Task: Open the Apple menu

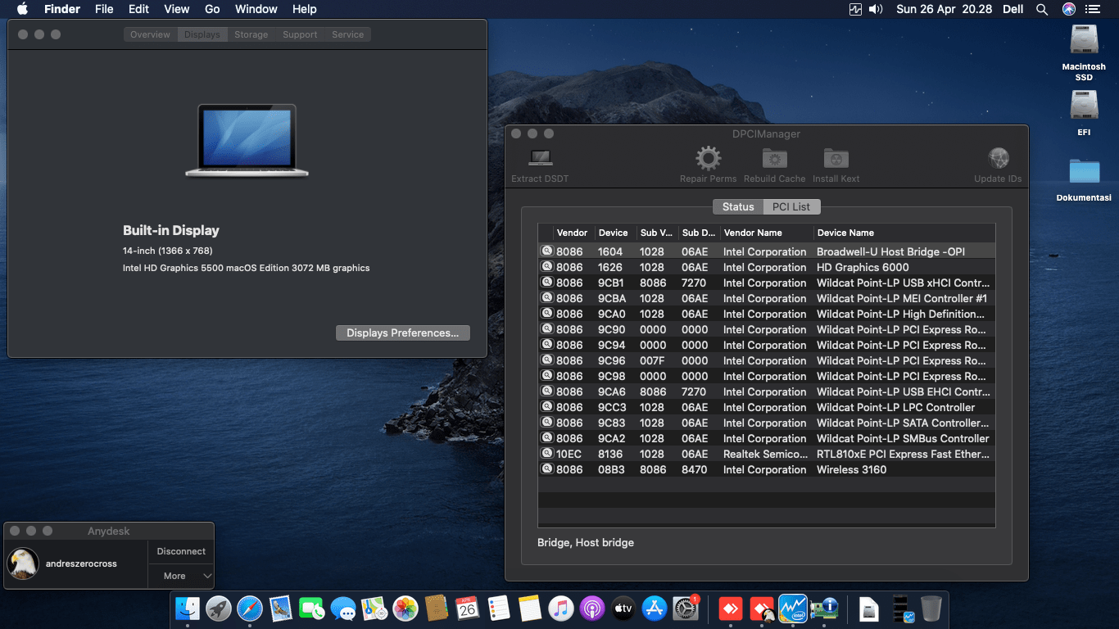Action: pos(22,9)
